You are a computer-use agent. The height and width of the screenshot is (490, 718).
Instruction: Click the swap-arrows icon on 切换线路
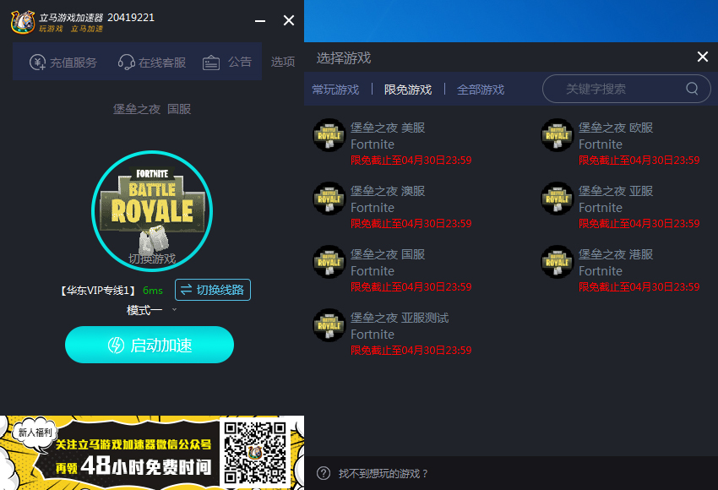188,290
